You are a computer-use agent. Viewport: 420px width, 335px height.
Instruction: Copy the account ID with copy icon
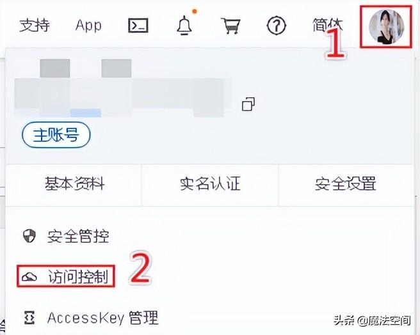(248, 104)
